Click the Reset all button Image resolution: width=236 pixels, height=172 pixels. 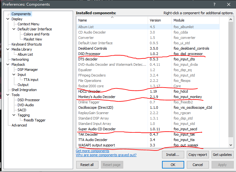[x=87, y=165]
